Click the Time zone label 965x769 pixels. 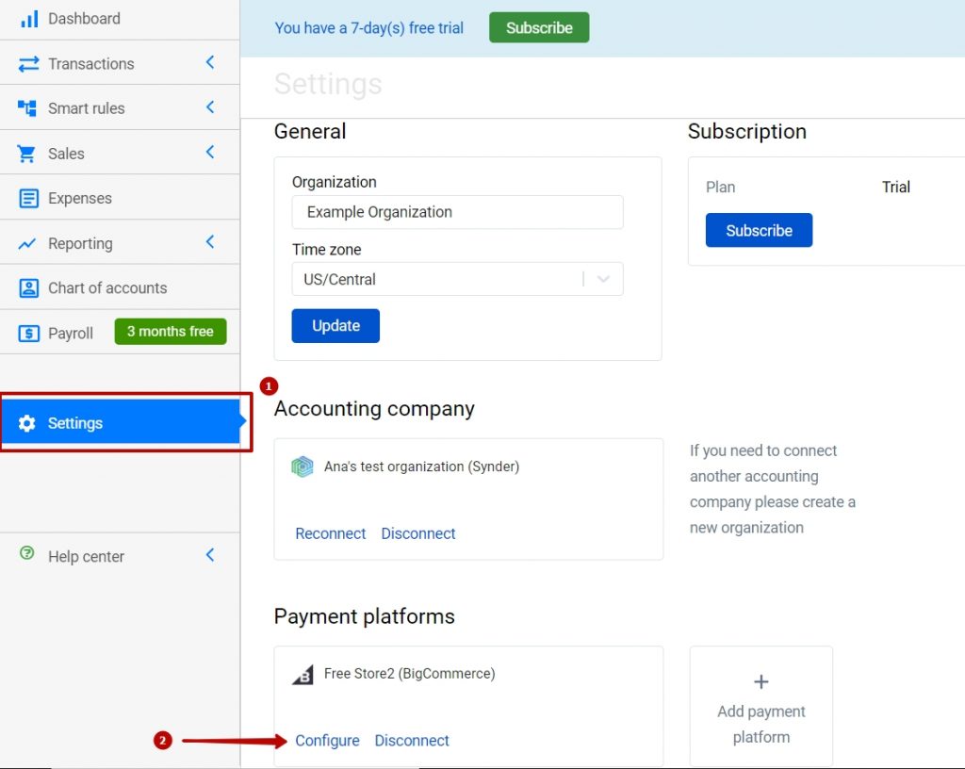[x=327, y=250]
